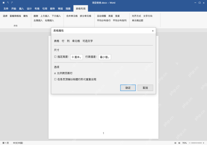Image resolution: width=207 pixels, height=145 pixels.
Task: Switch to the 引用 ribbon tab
Action: [45, 9]
